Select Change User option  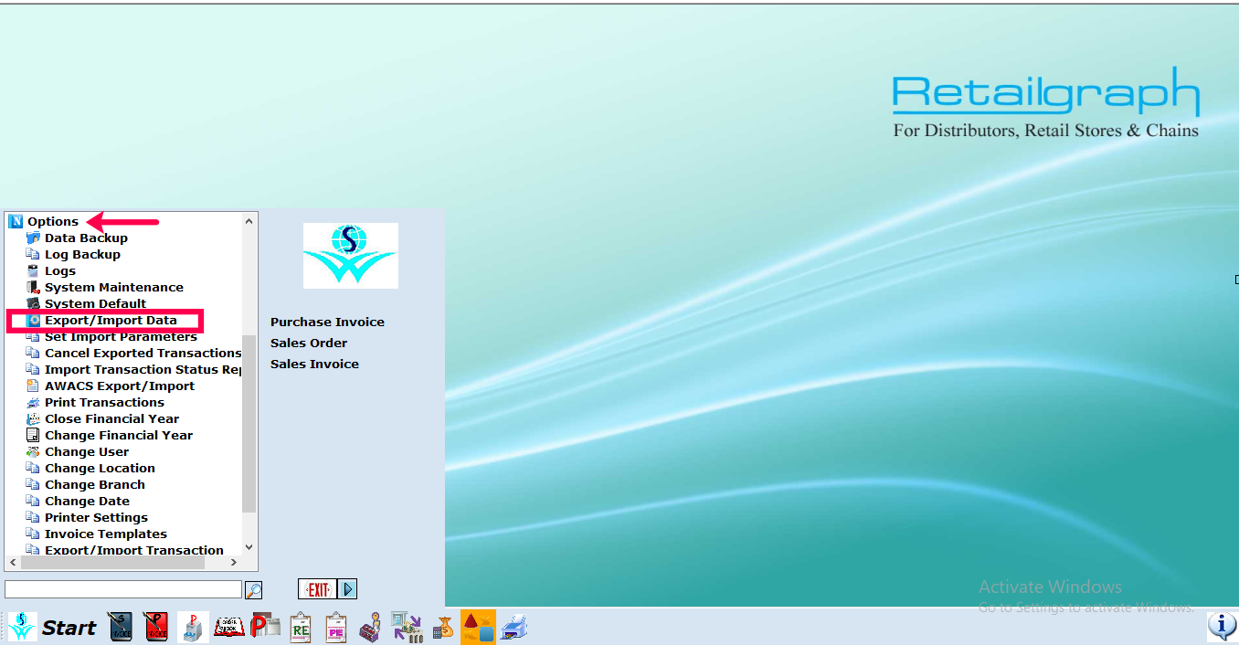[x=87, y=451]
